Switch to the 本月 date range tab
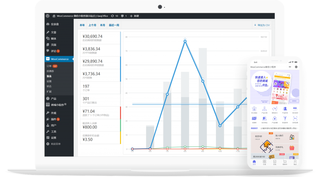This screenshot has width=320, height=177. pos(102,25)
